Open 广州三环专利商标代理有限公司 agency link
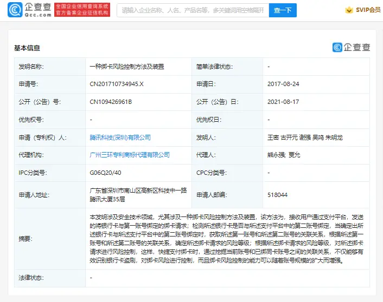The image size is (383, 302). (x=130, y=155)
